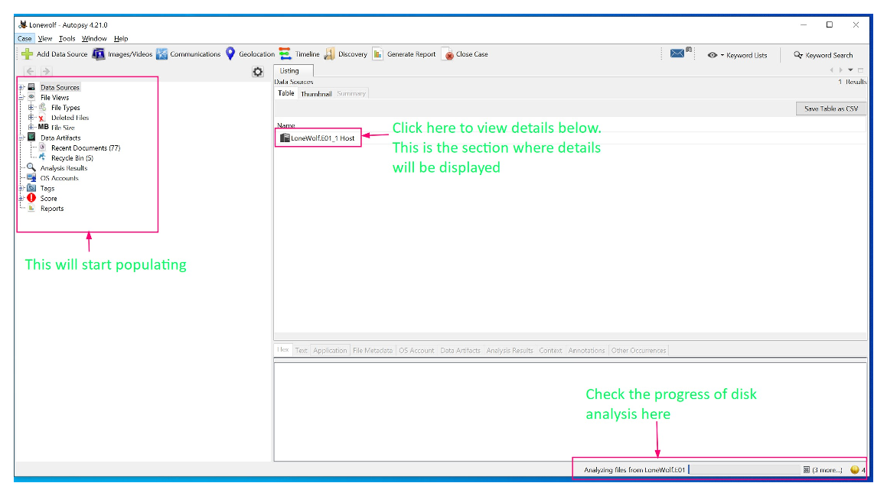
Task: Click the Data Artifacts node icon
Action: (x=31, y=138)
